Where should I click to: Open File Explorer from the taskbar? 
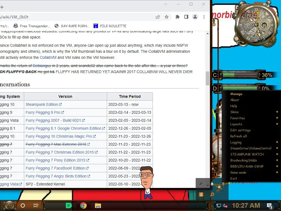[x=98, y=206]
